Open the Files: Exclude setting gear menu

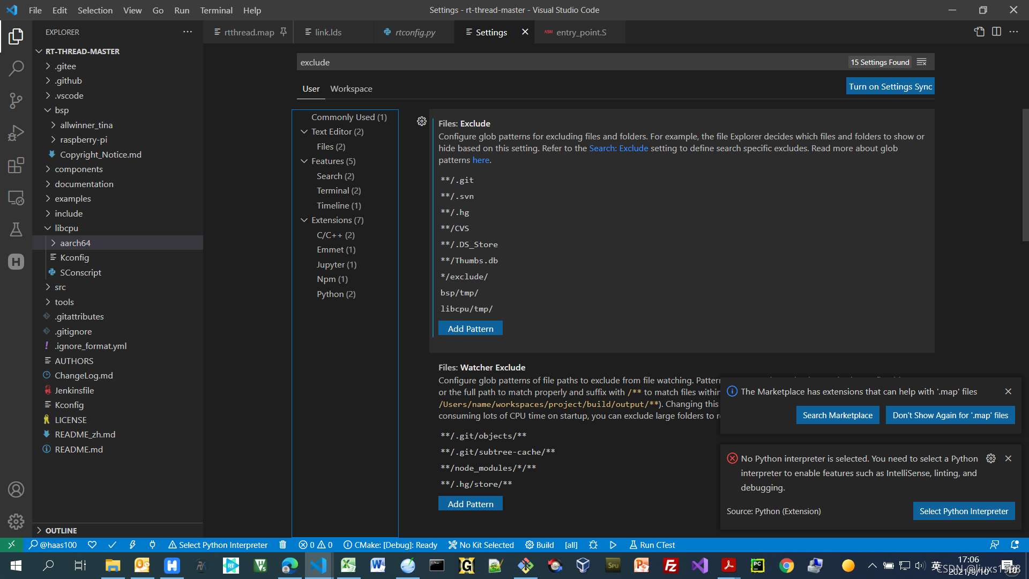[422, 122]
